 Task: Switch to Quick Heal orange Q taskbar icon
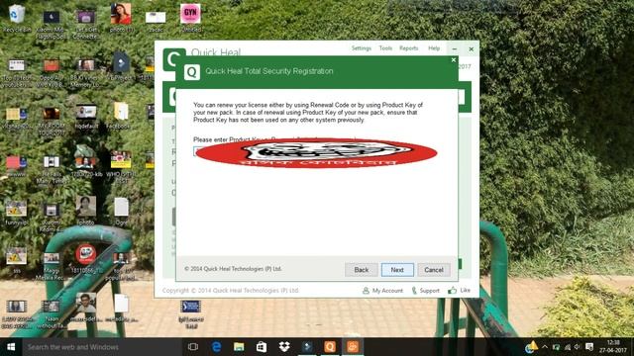(330, 347)
